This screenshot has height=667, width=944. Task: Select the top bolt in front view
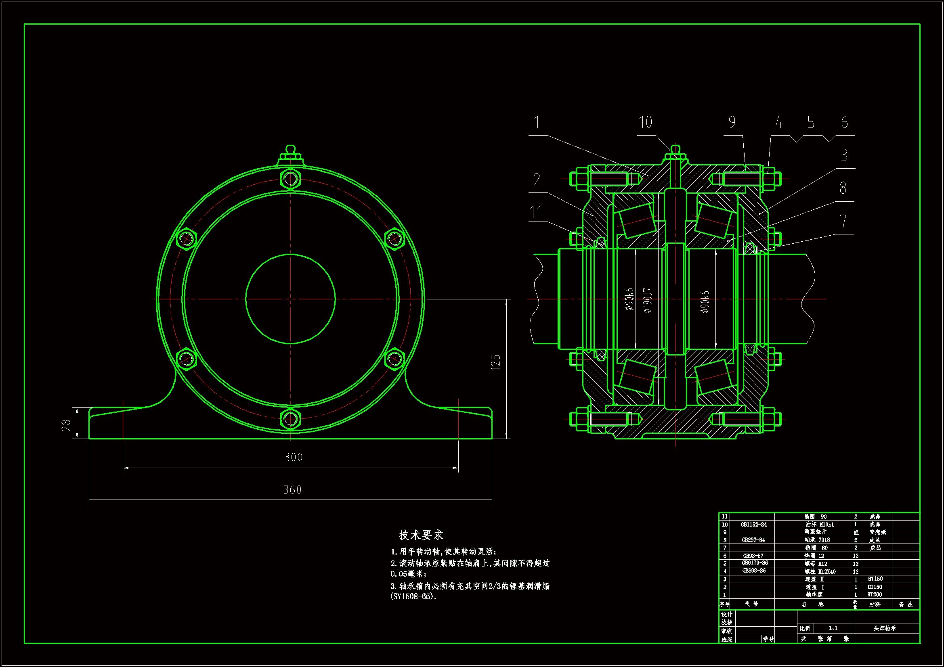point(290,179)
